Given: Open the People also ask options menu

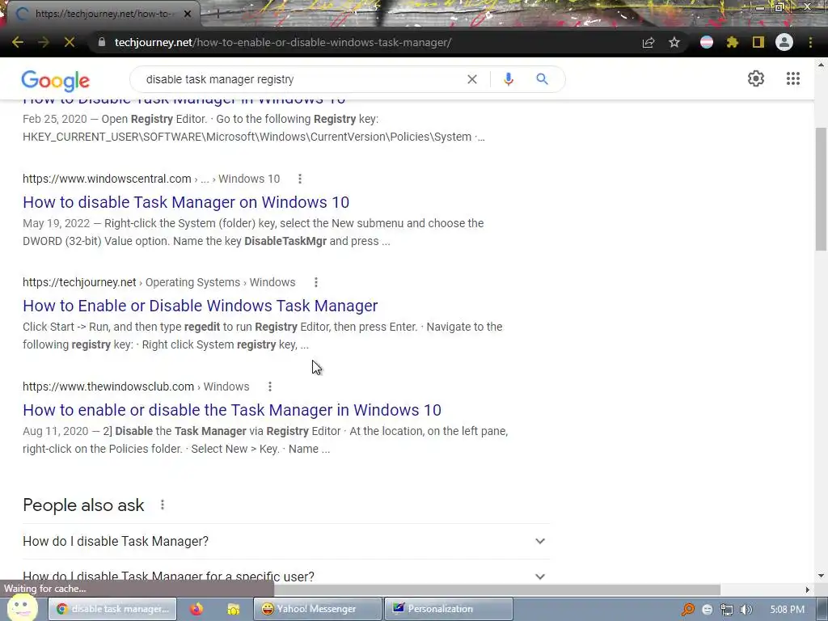Looking at the screenshot, I should [163, 505].
